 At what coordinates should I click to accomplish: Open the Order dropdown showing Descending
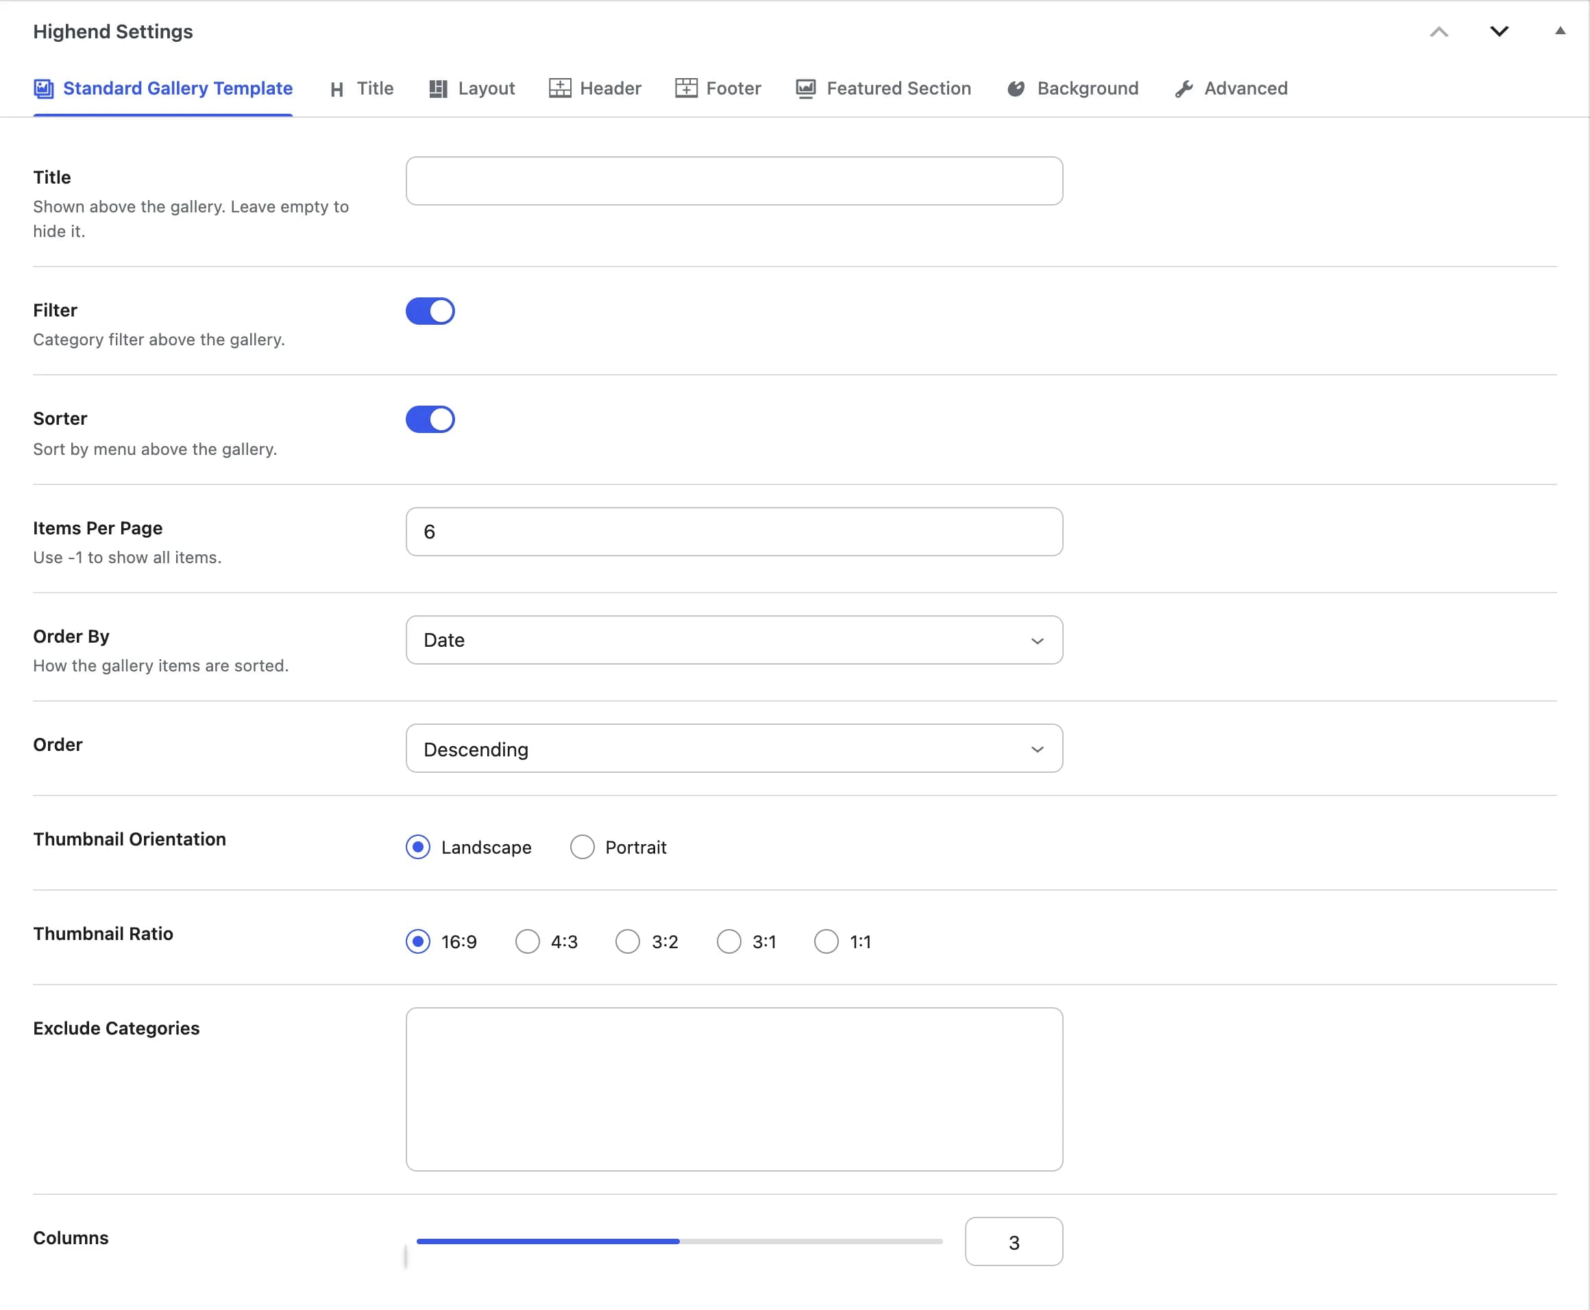[x=734, y=749]
